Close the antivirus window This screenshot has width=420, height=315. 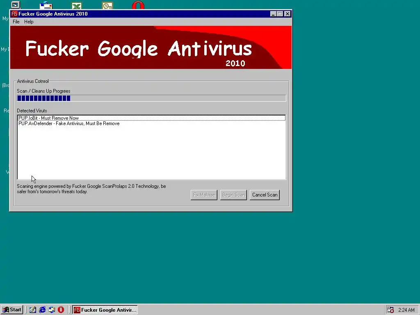click(288, 14)
